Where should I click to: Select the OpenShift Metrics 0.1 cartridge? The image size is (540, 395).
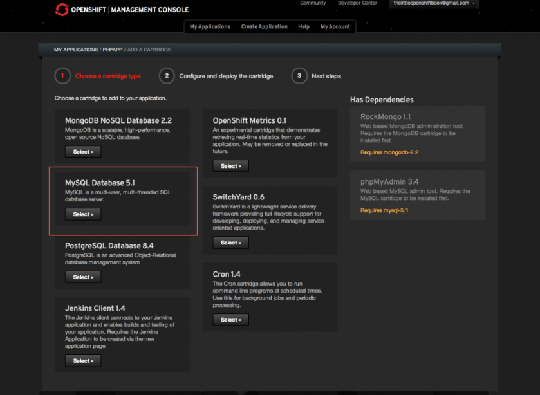coord(230,166)
